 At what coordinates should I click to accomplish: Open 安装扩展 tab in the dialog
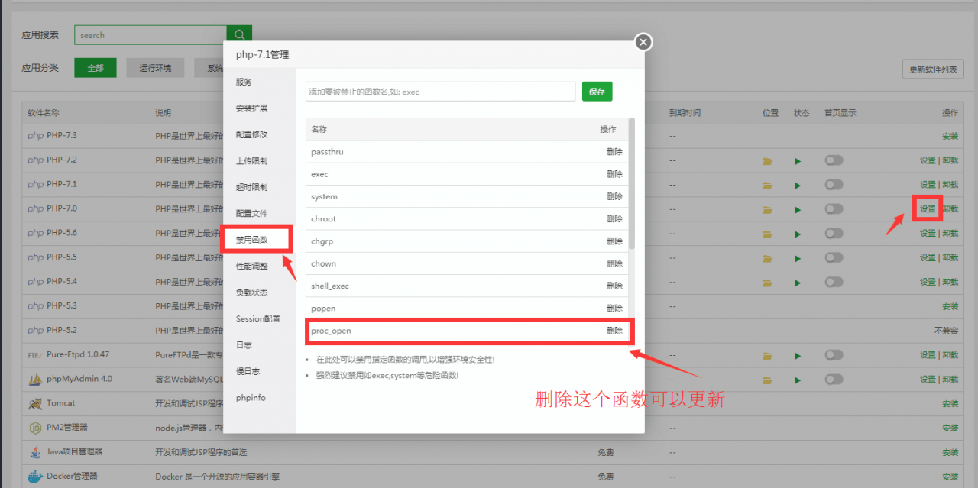pyautogui.click(x=259, y=108)
